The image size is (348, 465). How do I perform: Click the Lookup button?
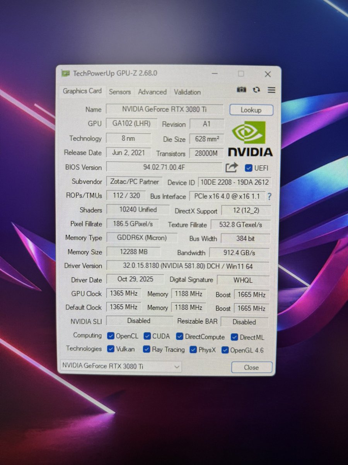[251, 110]
